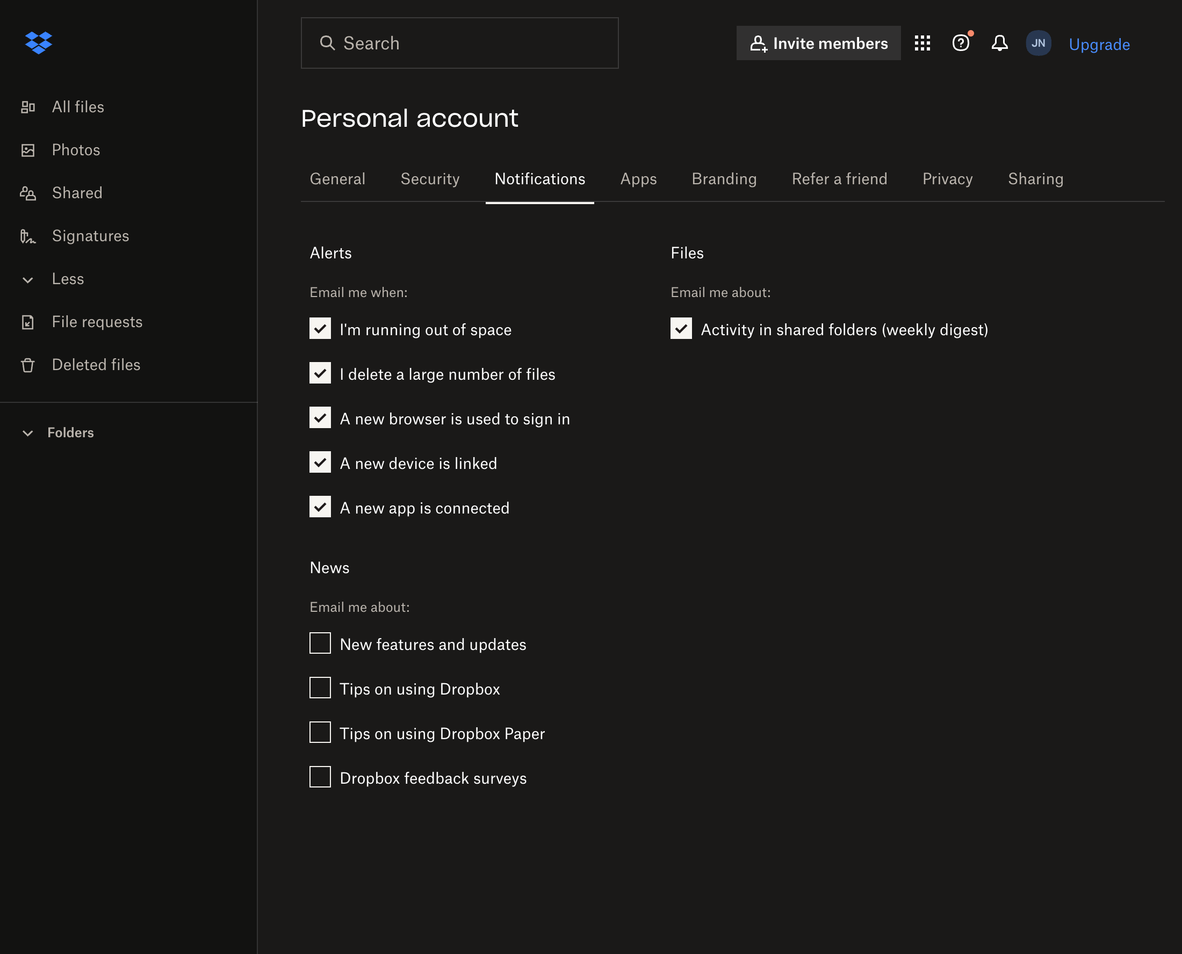Image resolution: width=1182 pixels, height=954 pixels.
Task: Uncheck "I'm running out of space" alert
Action: click(320, 329)
